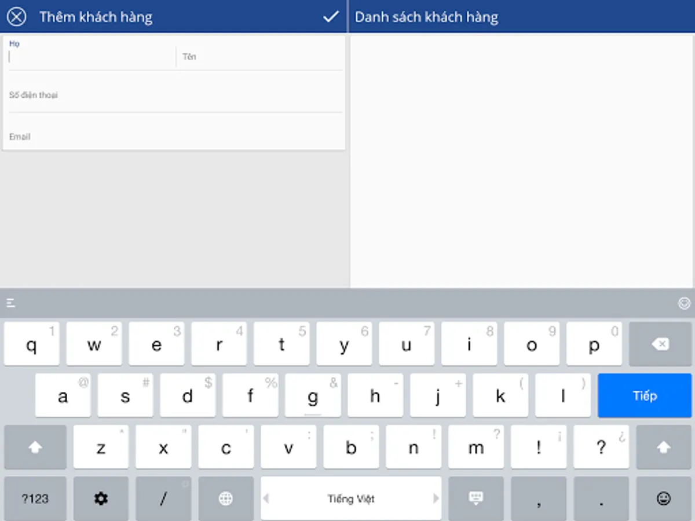Viewport: 695px width, 521px height.
Task: Switch language with left arrow on spacebar
Action: [266, 498]
